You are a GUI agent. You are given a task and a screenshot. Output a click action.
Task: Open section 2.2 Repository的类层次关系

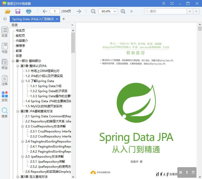(48, 121)
